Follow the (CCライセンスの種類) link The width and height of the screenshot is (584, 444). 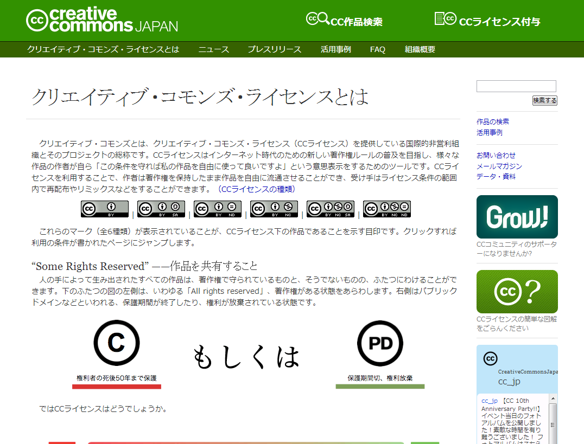point(256,189)
